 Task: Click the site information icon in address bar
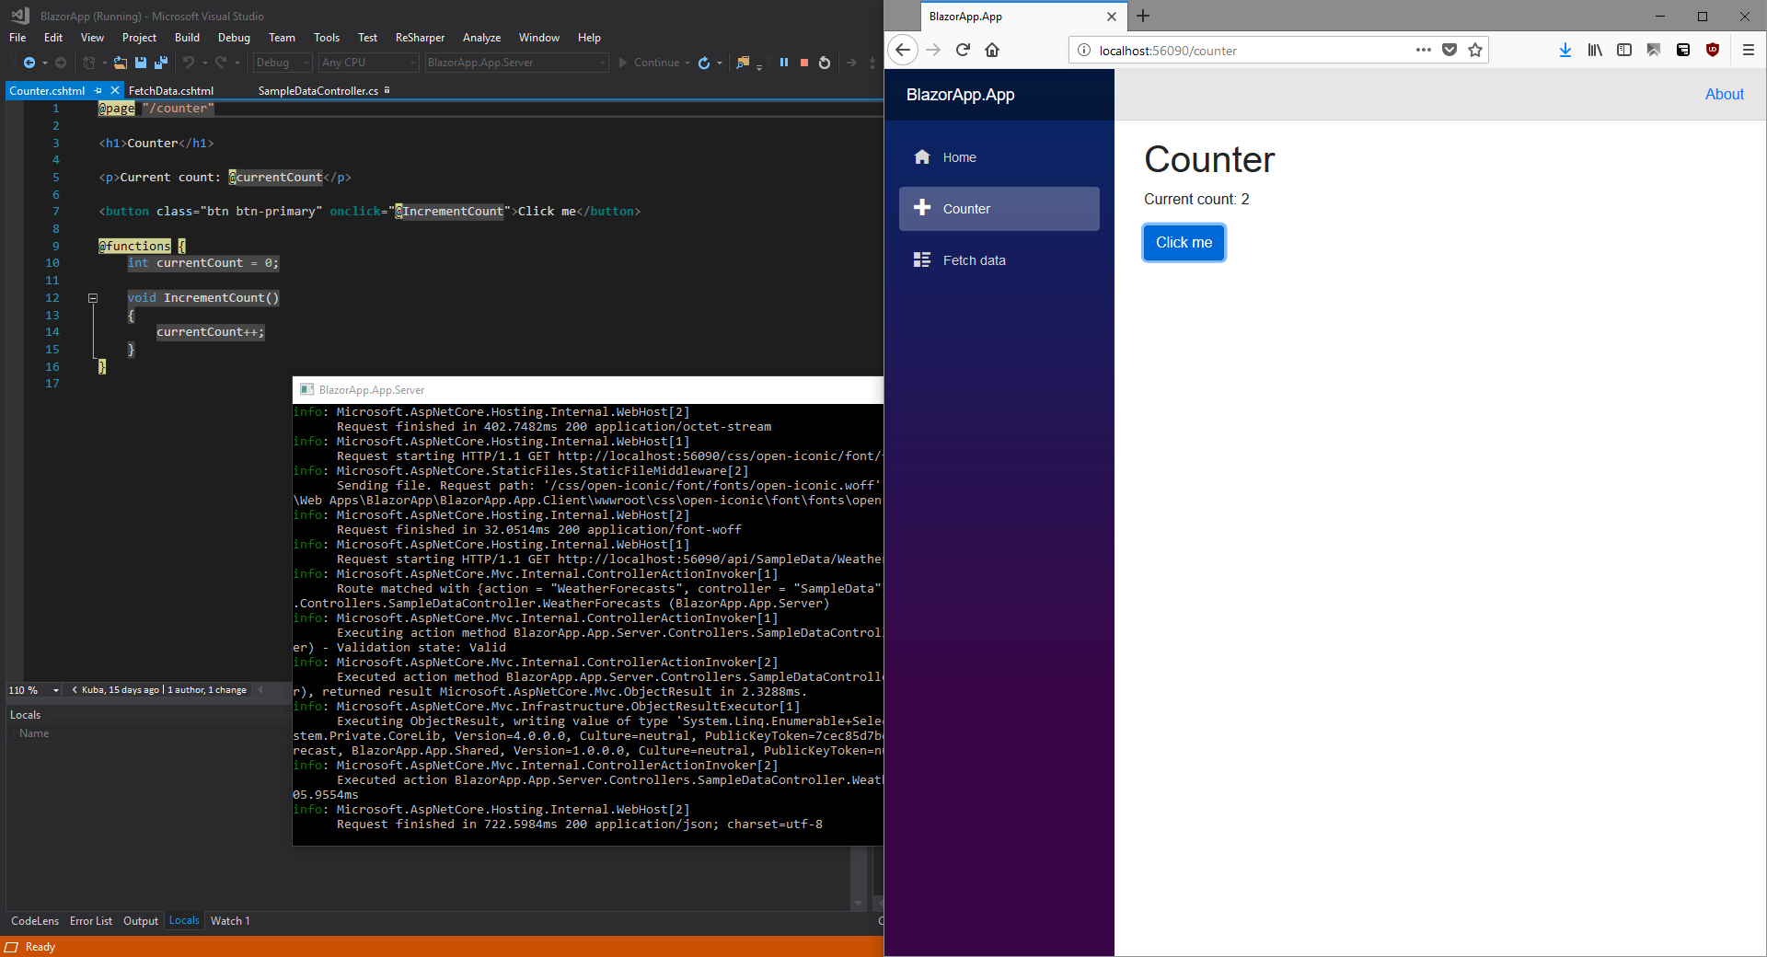[1084, 51]
